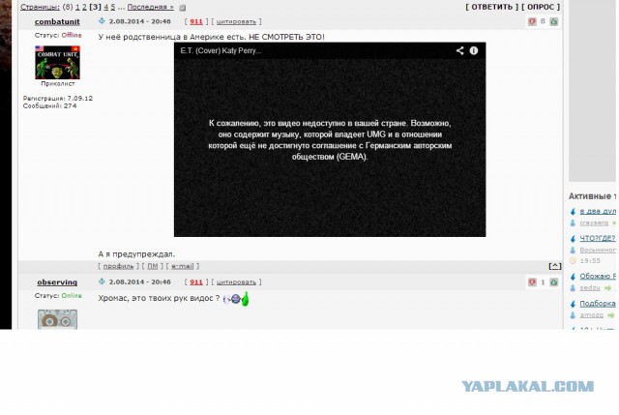Report combatunit's post via 911 link

[196, 21]
